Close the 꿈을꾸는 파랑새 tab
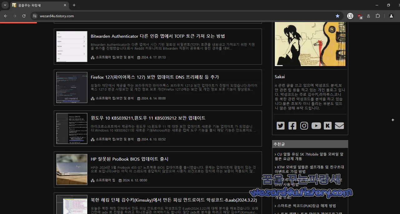This screenshot has width=400, height=214. tap(65, 5)
